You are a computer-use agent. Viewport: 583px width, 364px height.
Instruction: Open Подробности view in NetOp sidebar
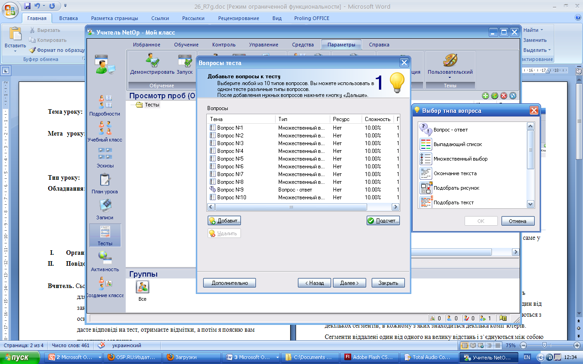(105, 106)
